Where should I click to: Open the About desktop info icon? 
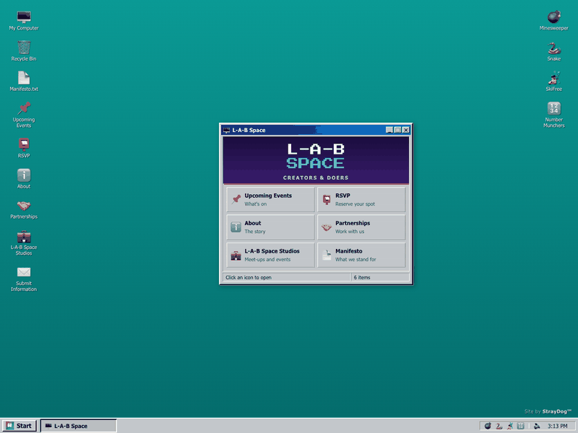point(24,178)
